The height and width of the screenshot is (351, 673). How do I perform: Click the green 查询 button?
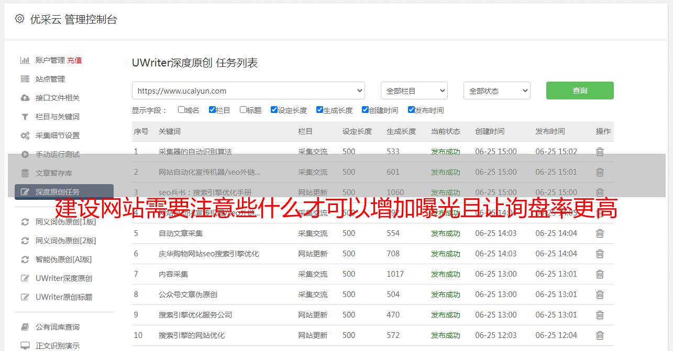point(580,90)
